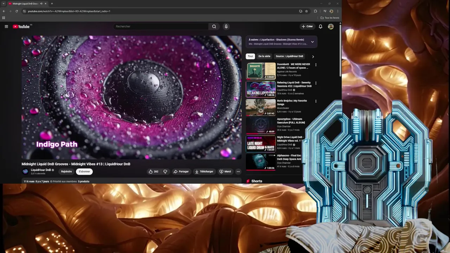Select the Source : LiquidHour DnB chip
This screenshot has height=253, width=450.
289,56
